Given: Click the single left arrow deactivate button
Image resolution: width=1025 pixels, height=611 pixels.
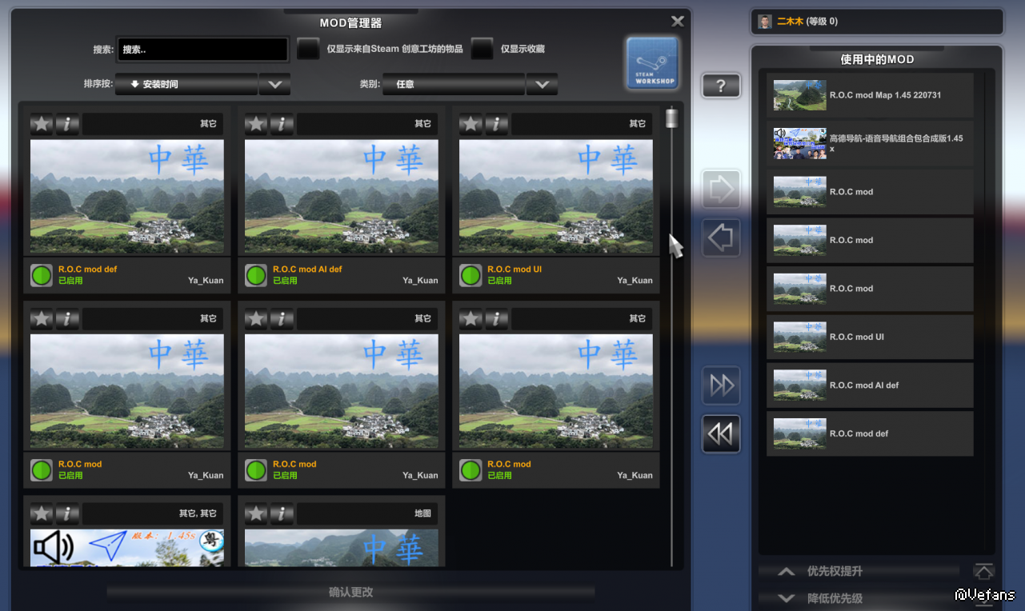Looking at the screenshot, I should (721, 238).
